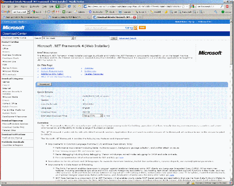234x186 pixels.
Task: Click the yellow highlighter icon on toolbar
Action: click(x=166, y=12)
